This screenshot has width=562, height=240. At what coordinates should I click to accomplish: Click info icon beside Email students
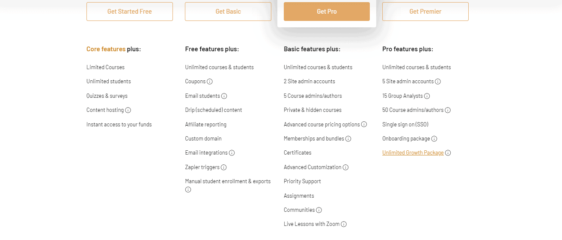click(x=224, y=96)
